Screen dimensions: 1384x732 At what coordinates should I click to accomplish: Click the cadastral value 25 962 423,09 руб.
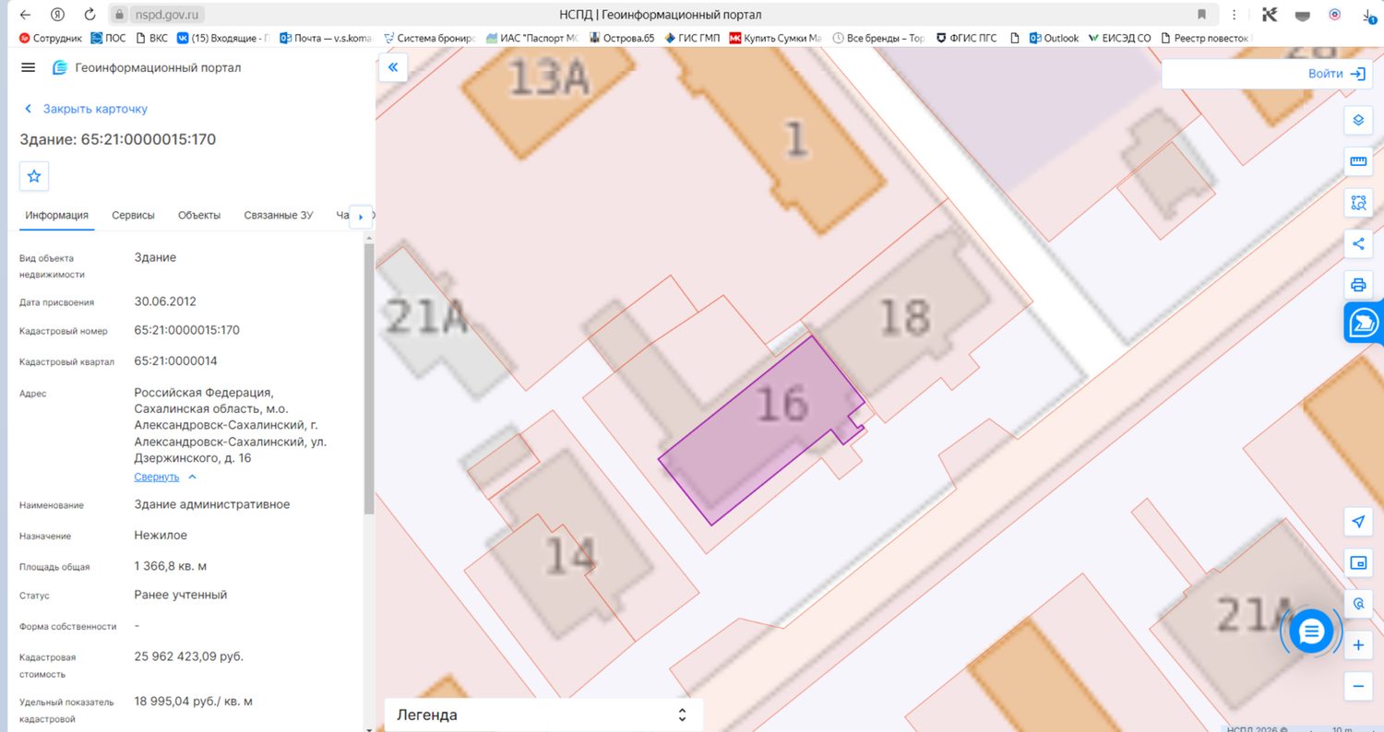[189, 656]
